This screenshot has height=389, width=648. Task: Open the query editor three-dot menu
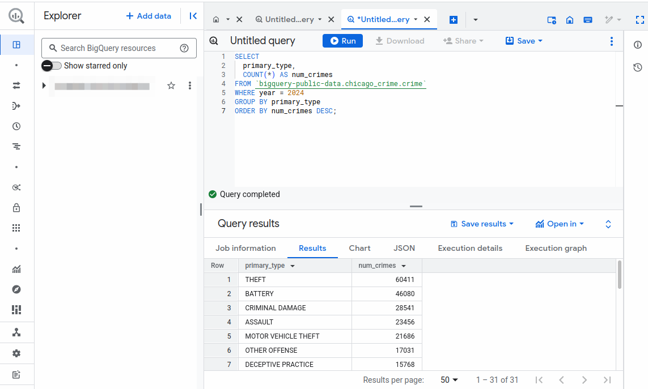click(x=612, y=41)
